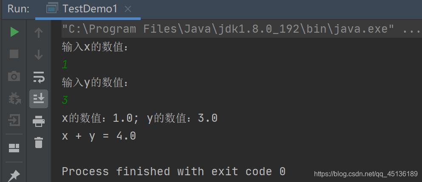Screen dimensions: 422x182
Task: Toggle scroll to end of output
Action: click(x=39, y=99)
